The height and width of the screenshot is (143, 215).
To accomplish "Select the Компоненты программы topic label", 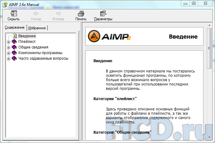I will (40, 53).
